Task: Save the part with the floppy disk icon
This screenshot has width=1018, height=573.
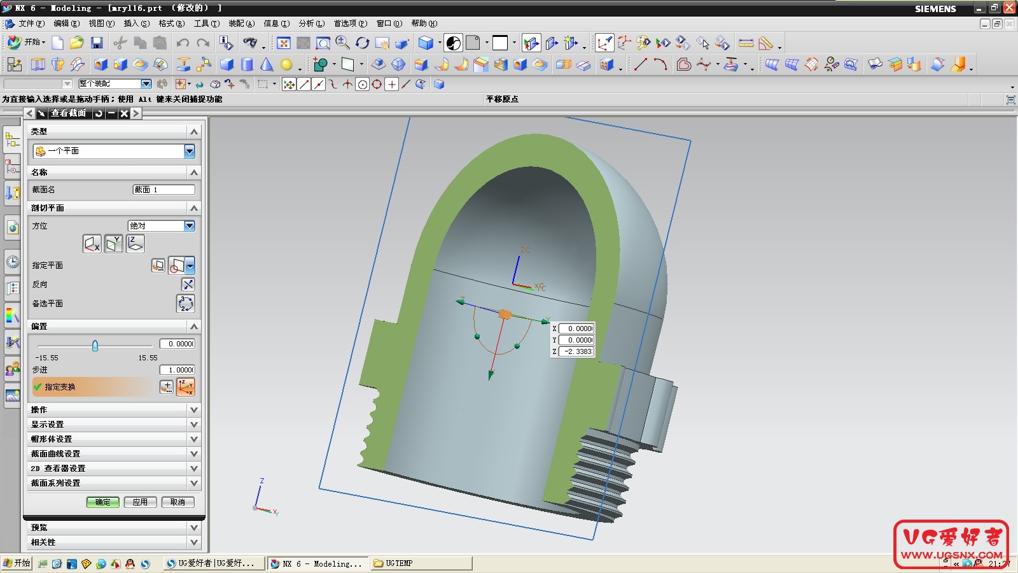Action: click(x=97, y=43)
